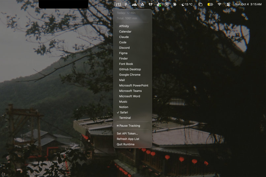Image resolution: width=266 pixels, height=177 pixels.
Task: Select Font Book menu entry
Action: point(133,64)
